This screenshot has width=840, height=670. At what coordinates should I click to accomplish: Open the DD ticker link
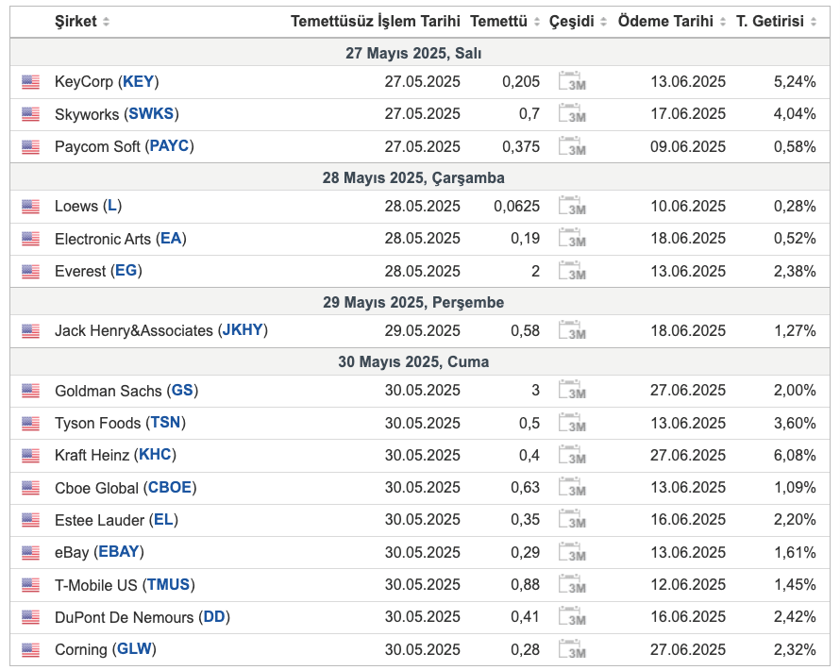click(x=214, y=616)
